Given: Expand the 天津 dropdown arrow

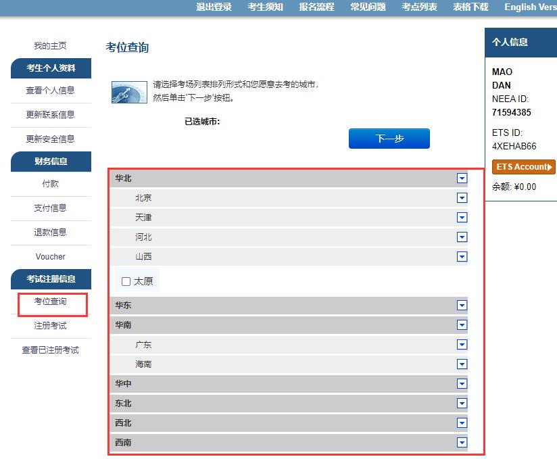Looking at the screenshot, I should click(462, 217).
